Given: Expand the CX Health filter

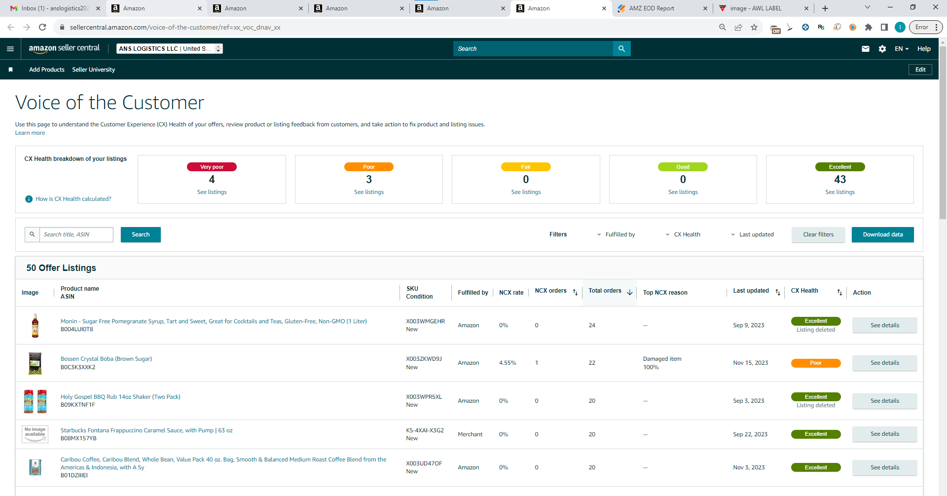Looking at the screenshot, I should pos(683,234).
